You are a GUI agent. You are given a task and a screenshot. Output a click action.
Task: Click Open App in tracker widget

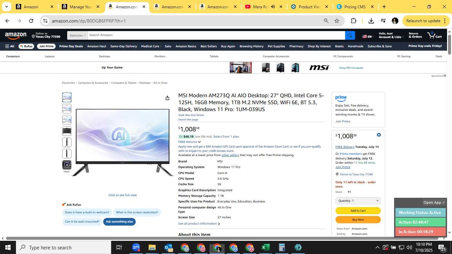tap(434, 202)
